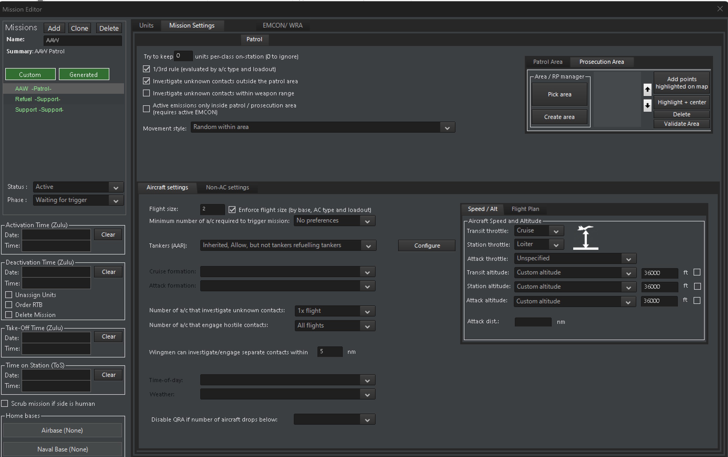Uncheck investigate contacts outside patrol area
Image resolution: width=728 pixels, height=457 pixels.
tap(146, 81)
